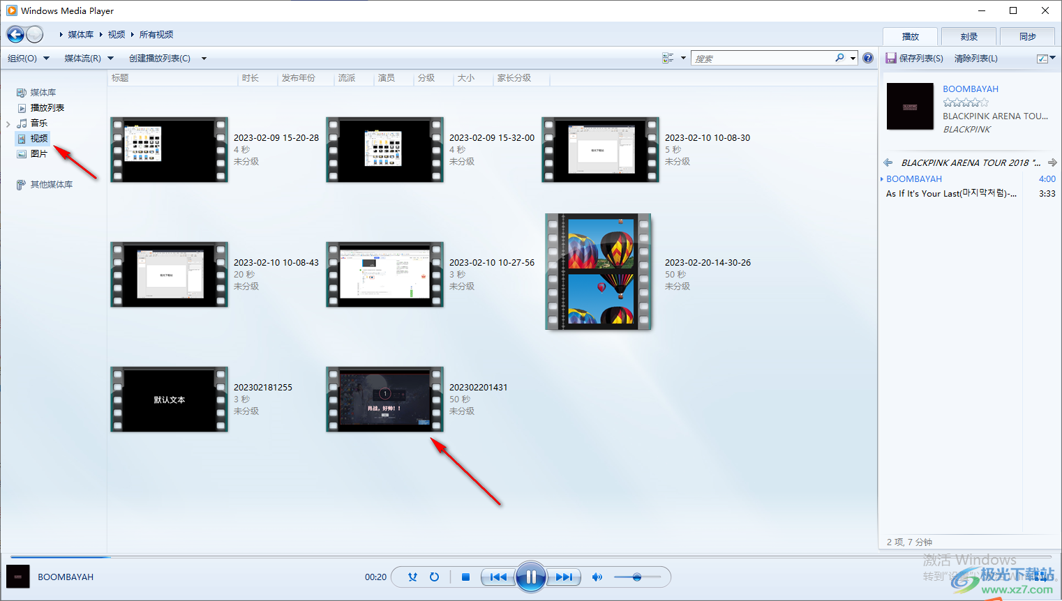Open the List options checkmark icon
The width and height of the screenshot is (1062, 601).
pos(1042,59)
